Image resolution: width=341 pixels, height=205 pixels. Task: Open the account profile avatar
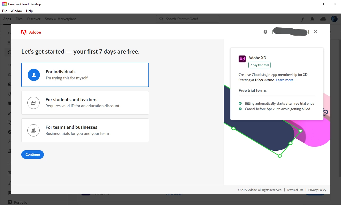[334, 19]
